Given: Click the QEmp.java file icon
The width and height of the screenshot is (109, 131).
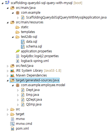Looking at the screenshot, I should coord(23,104).
